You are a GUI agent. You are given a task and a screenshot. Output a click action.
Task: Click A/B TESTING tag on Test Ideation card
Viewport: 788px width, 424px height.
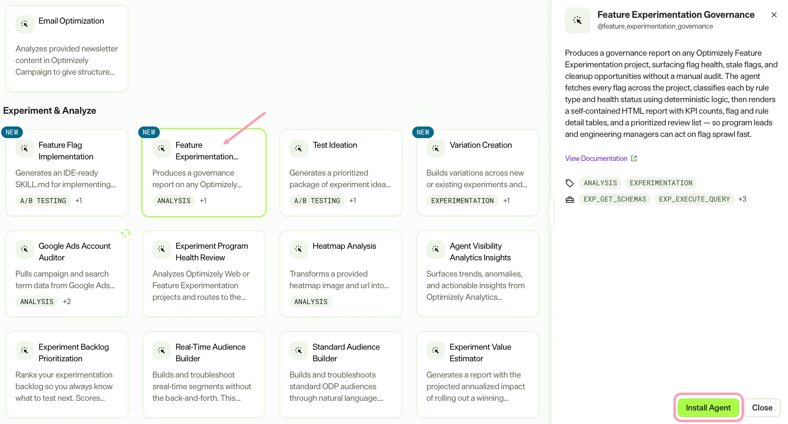(317, 201)
